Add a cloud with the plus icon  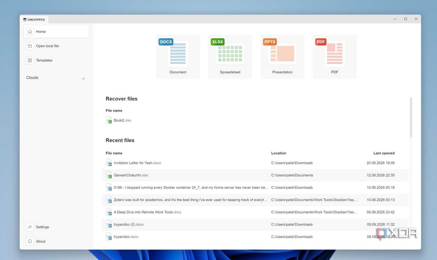83,79
